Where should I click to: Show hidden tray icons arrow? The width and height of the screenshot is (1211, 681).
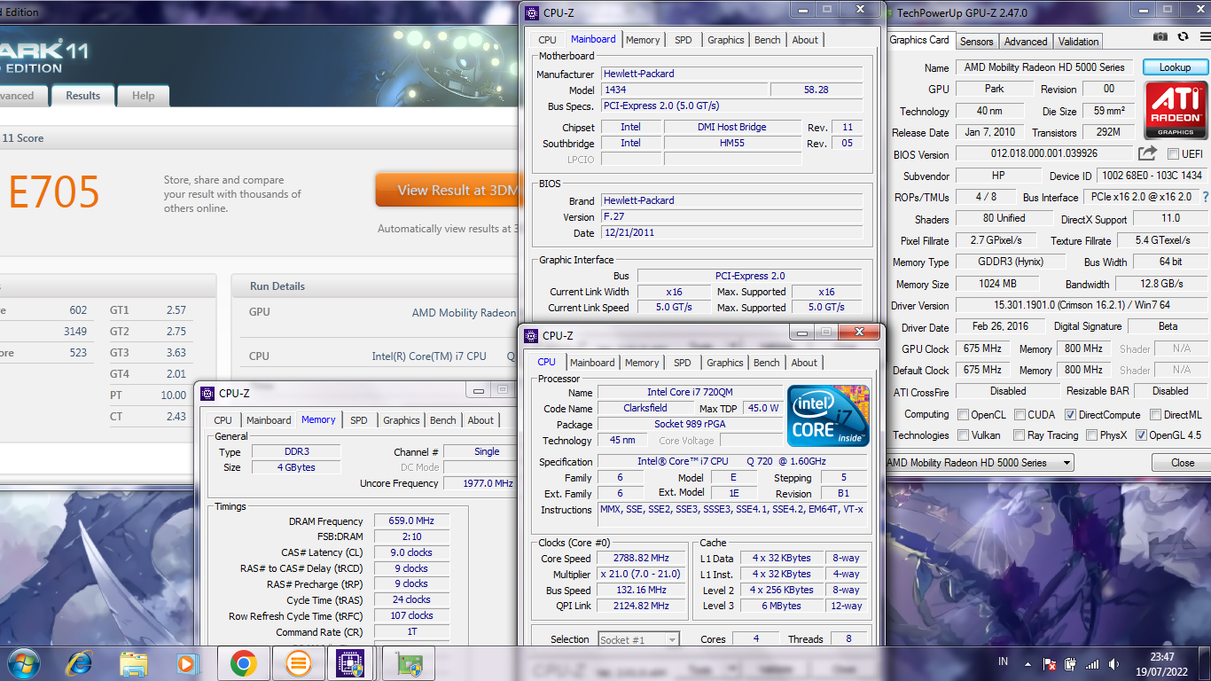click(x=1027, y=663)
